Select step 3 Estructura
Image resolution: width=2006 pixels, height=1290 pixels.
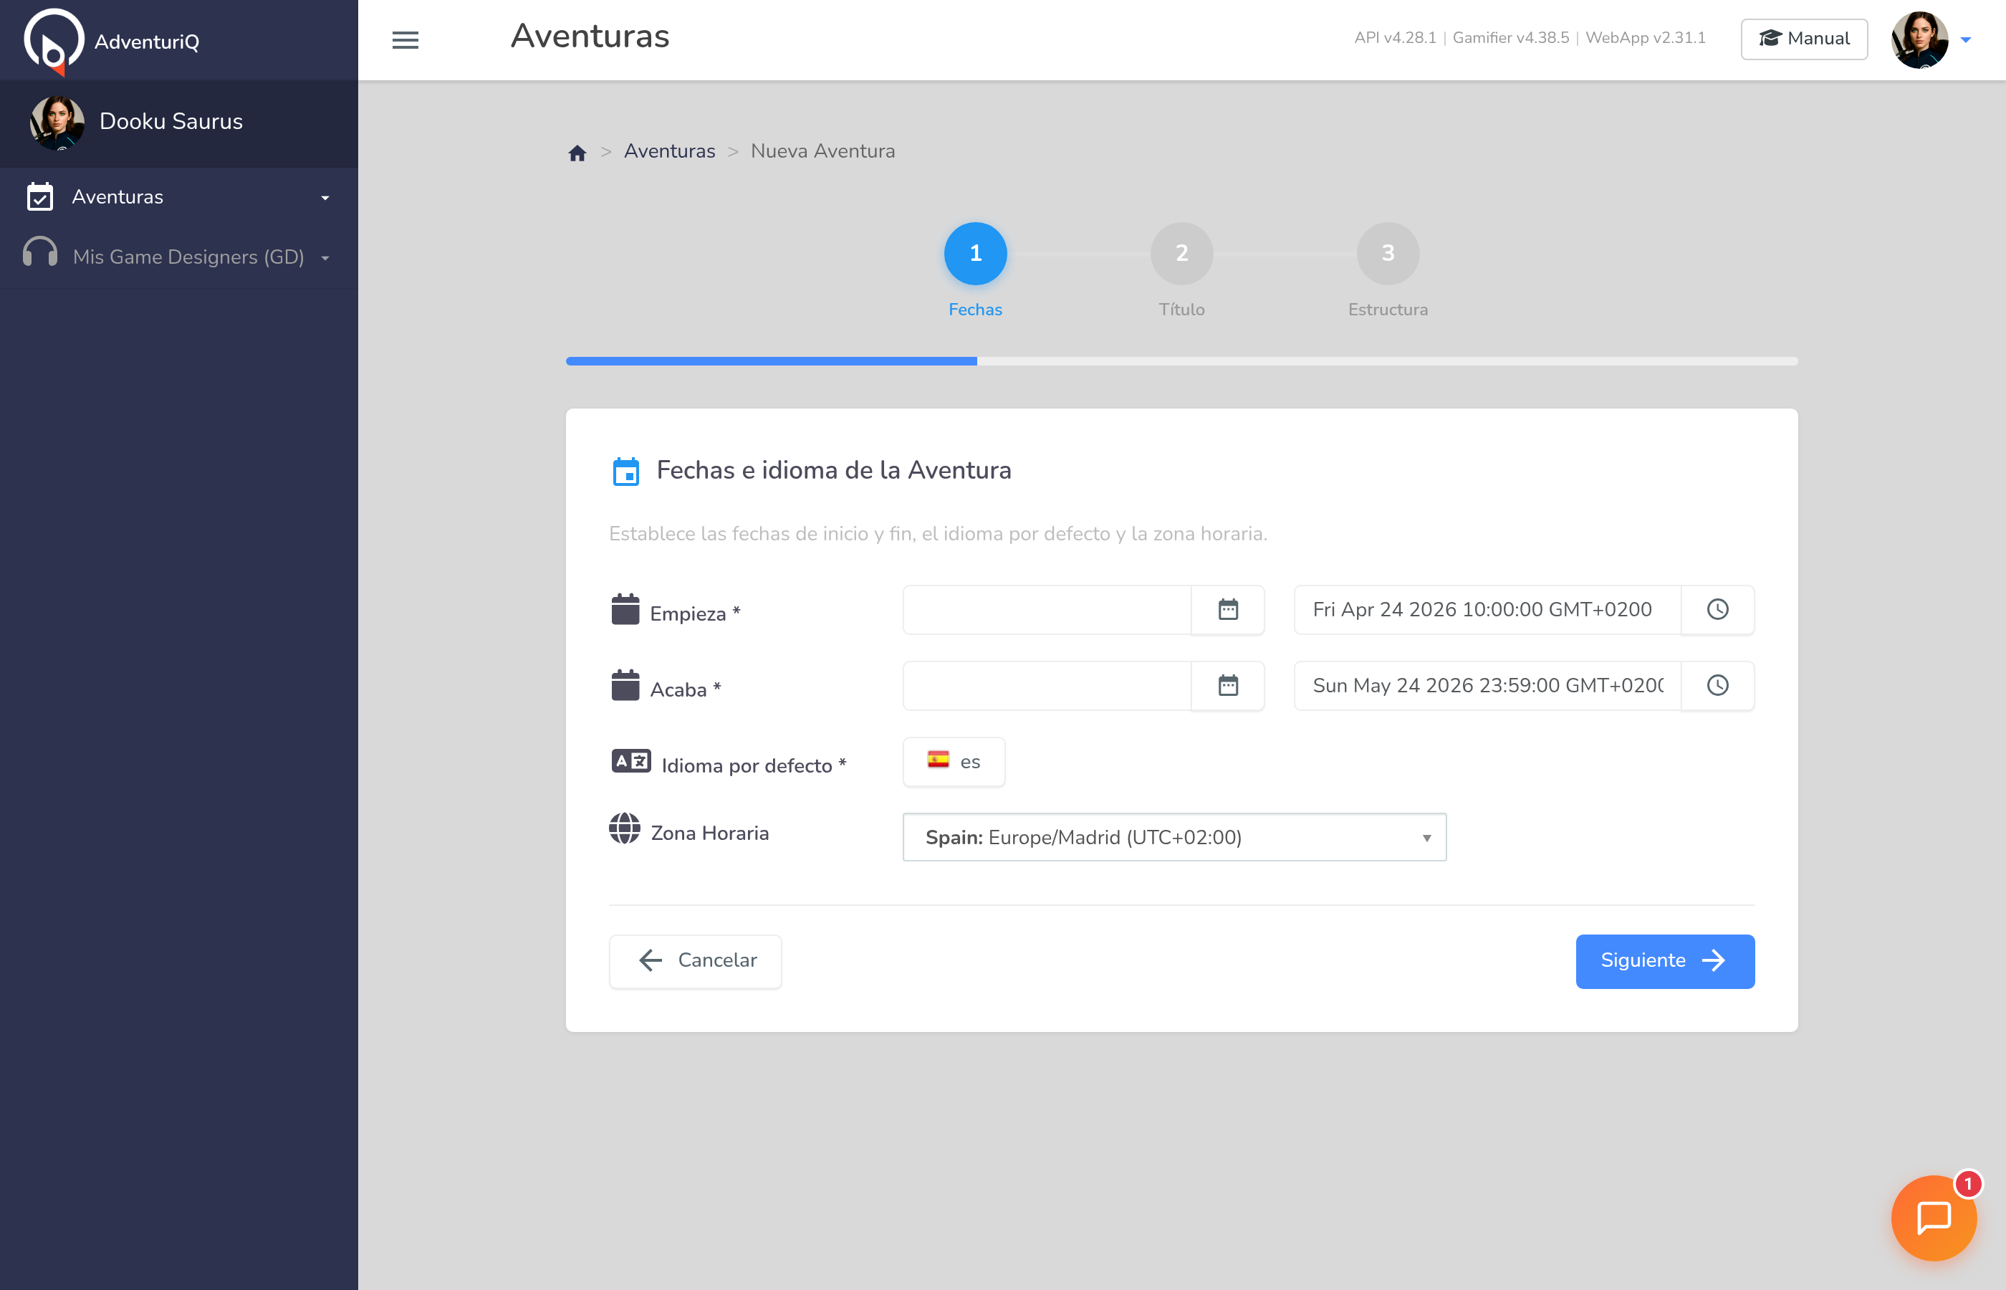(x=1387, y=253)
